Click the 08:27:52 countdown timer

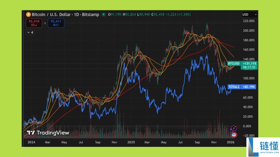click(249, 67)
